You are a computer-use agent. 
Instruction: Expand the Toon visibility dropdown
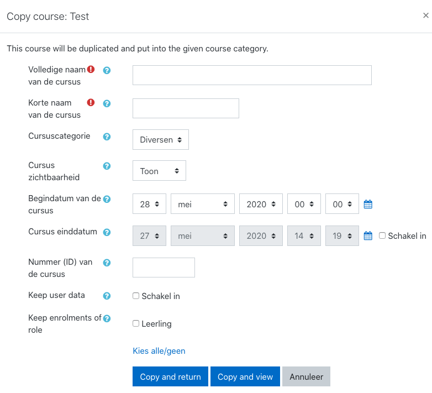[159, 171]
